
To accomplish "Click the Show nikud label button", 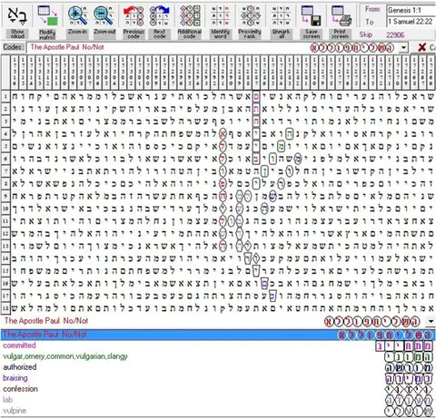I will click(17, 34).
